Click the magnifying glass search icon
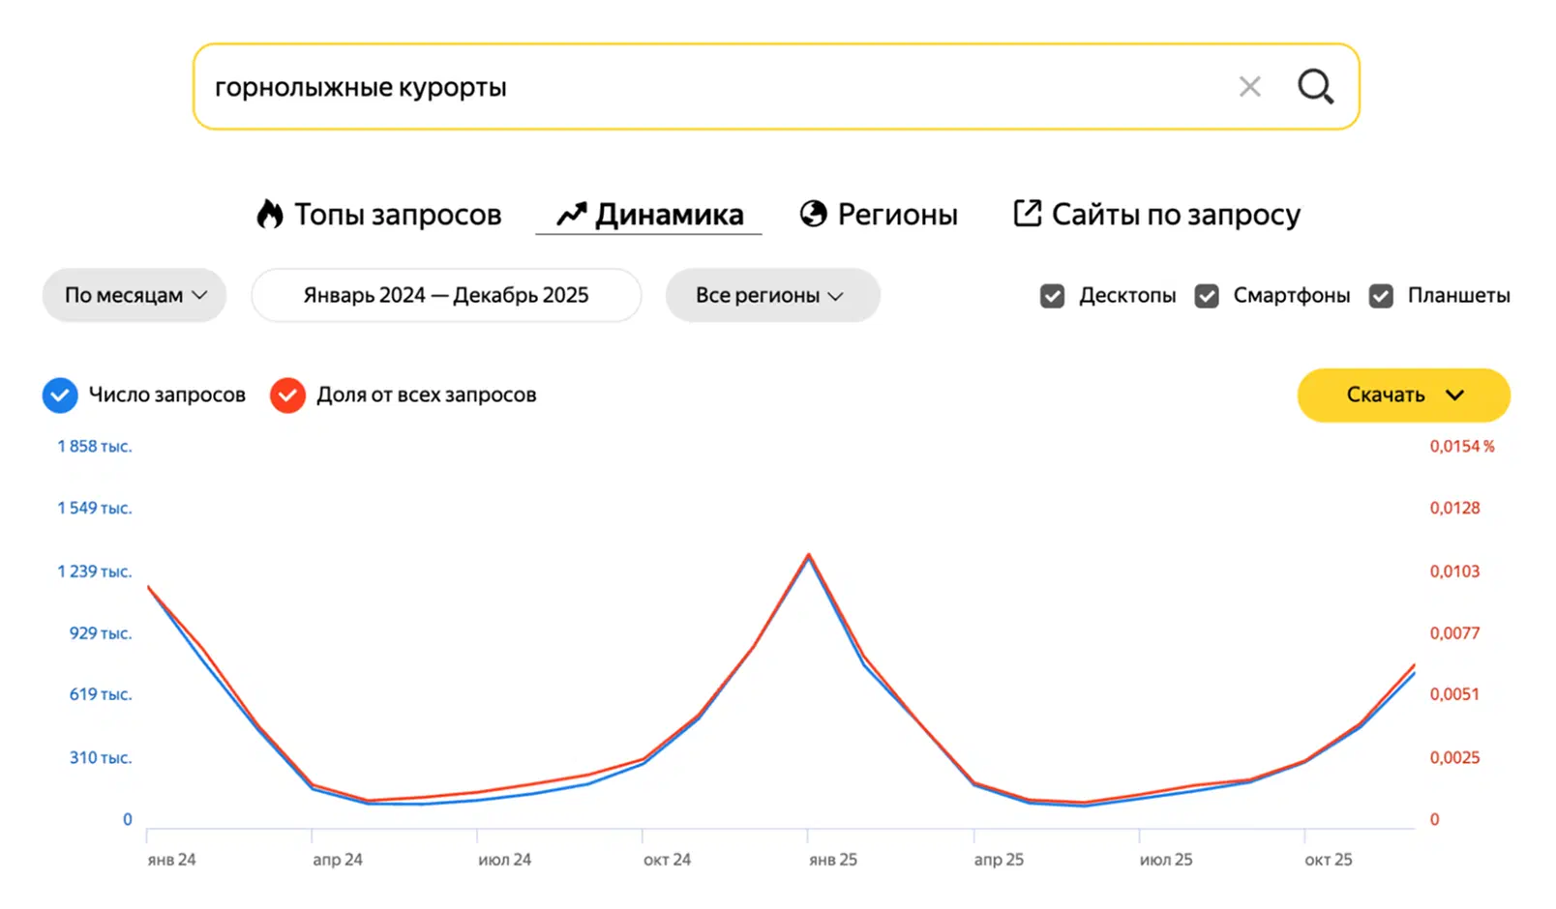 click(1315, 86)
